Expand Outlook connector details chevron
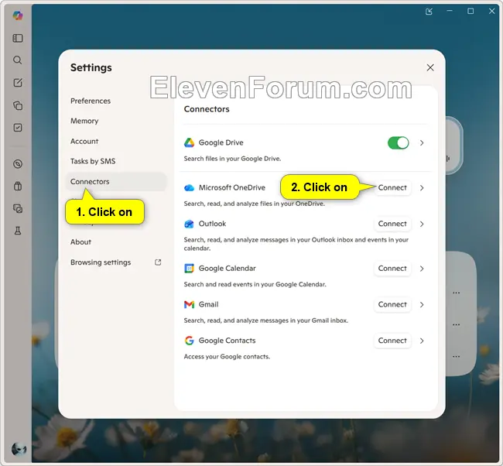 pyautogui.click(x=422, y=224)
